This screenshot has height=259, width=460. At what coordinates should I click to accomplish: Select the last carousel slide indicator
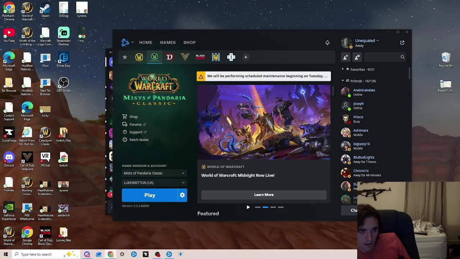tap(281, 207)
